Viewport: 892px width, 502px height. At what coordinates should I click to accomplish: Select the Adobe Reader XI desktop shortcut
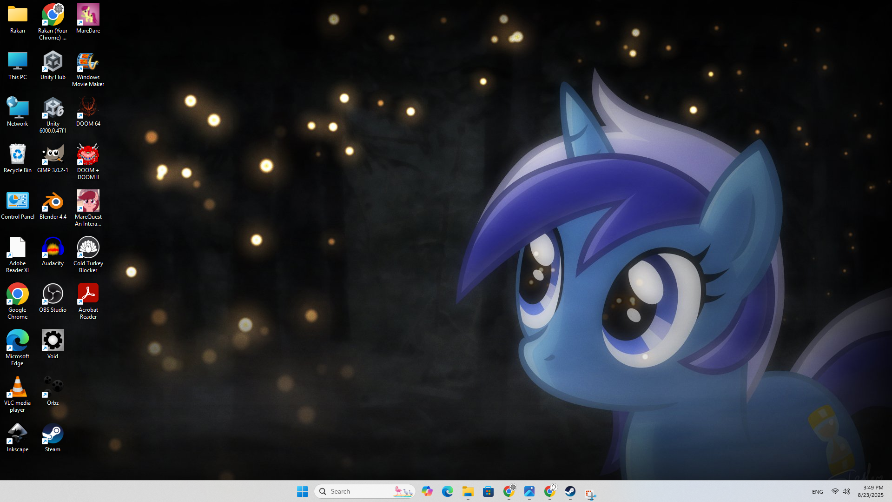[x=18, y=255]
